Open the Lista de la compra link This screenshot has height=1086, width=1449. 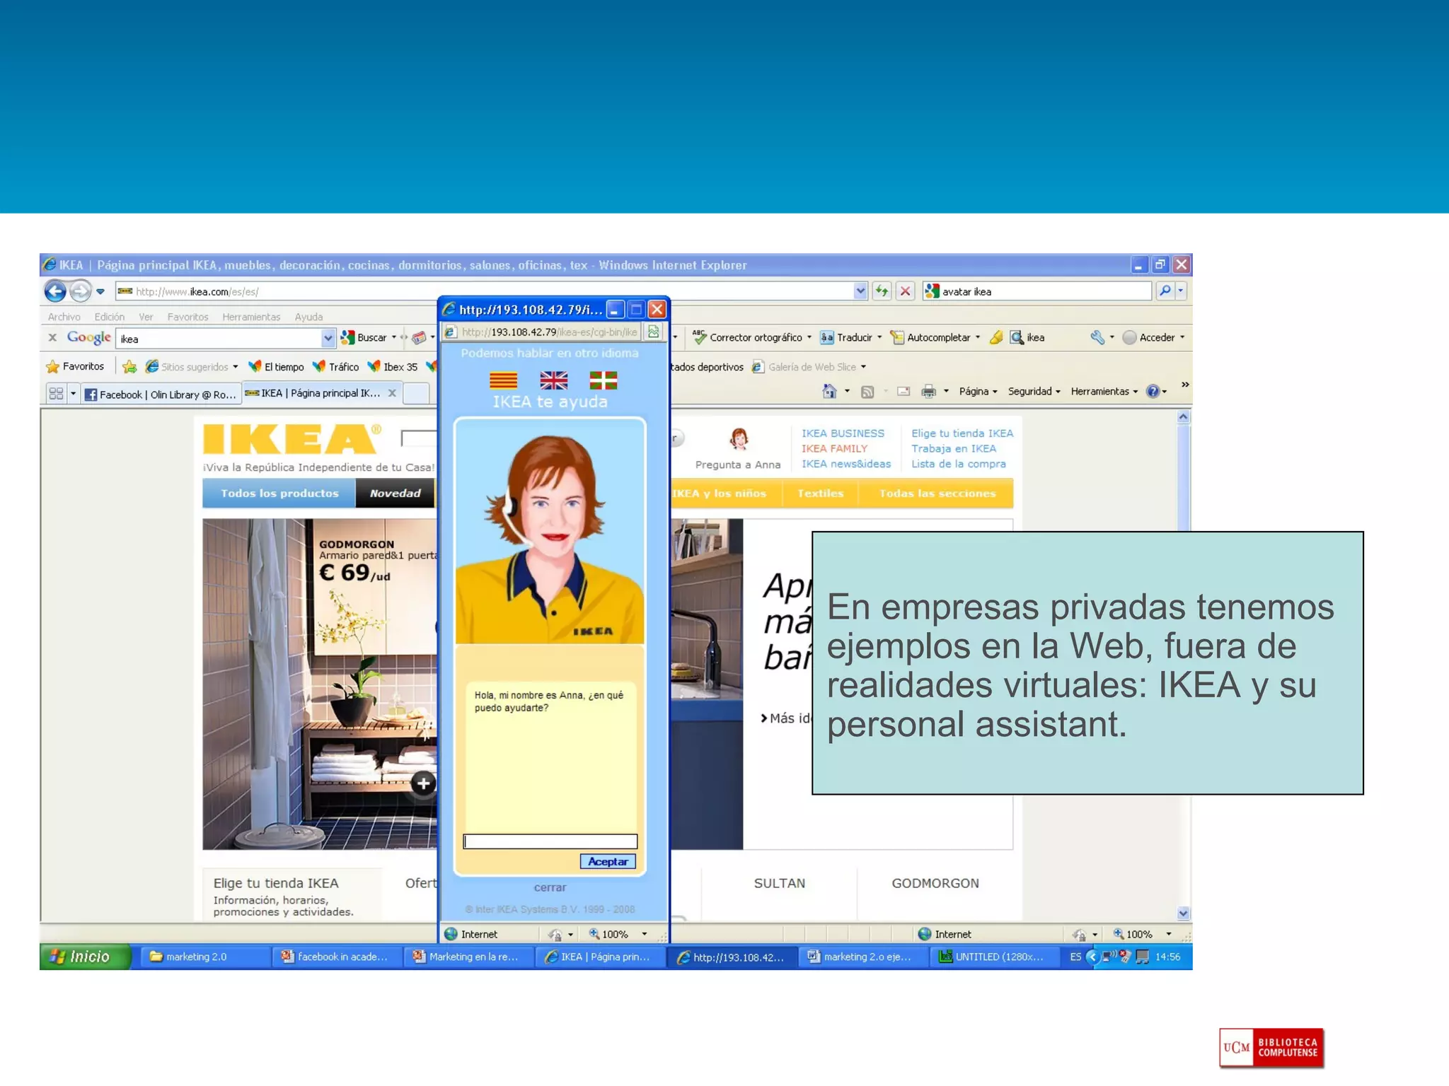(x=958, y=464)
